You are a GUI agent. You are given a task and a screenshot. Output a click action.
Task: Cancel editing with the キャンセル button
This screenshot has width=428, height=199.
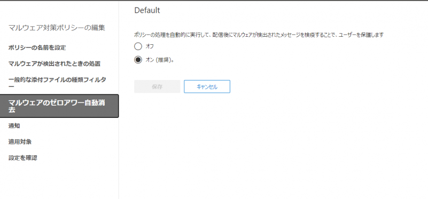207,86
